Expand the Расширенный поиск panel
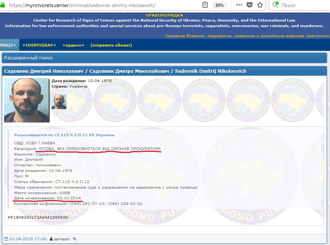The image size is (330, 245). click(29, 58)
